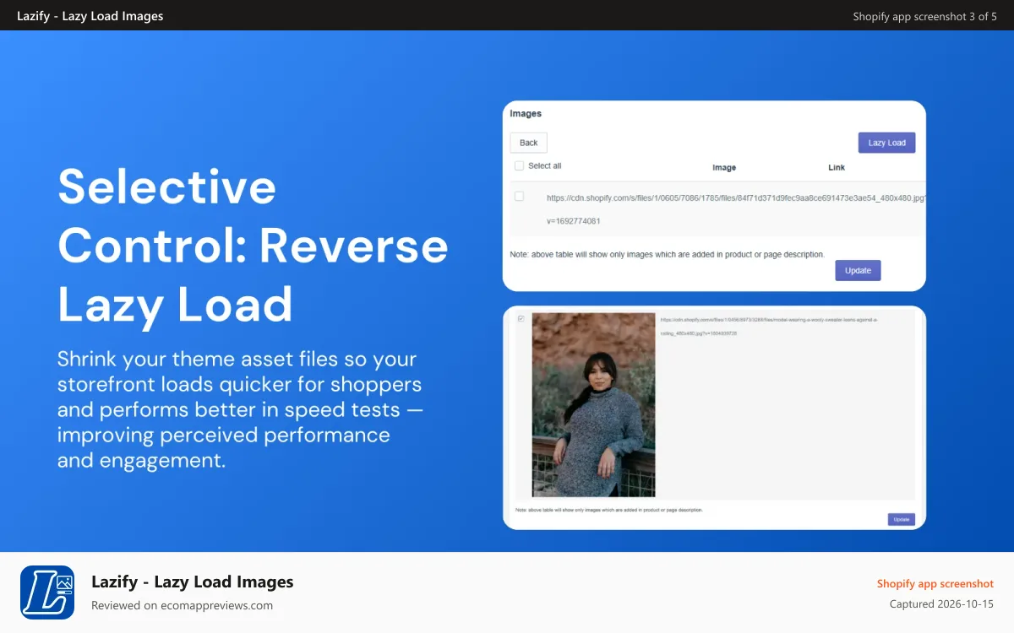Screen dimensions: 1014x633
Task: Click the 'Reviewed on ecomappreviews.com' text
Action: click(x=182, y=605)
